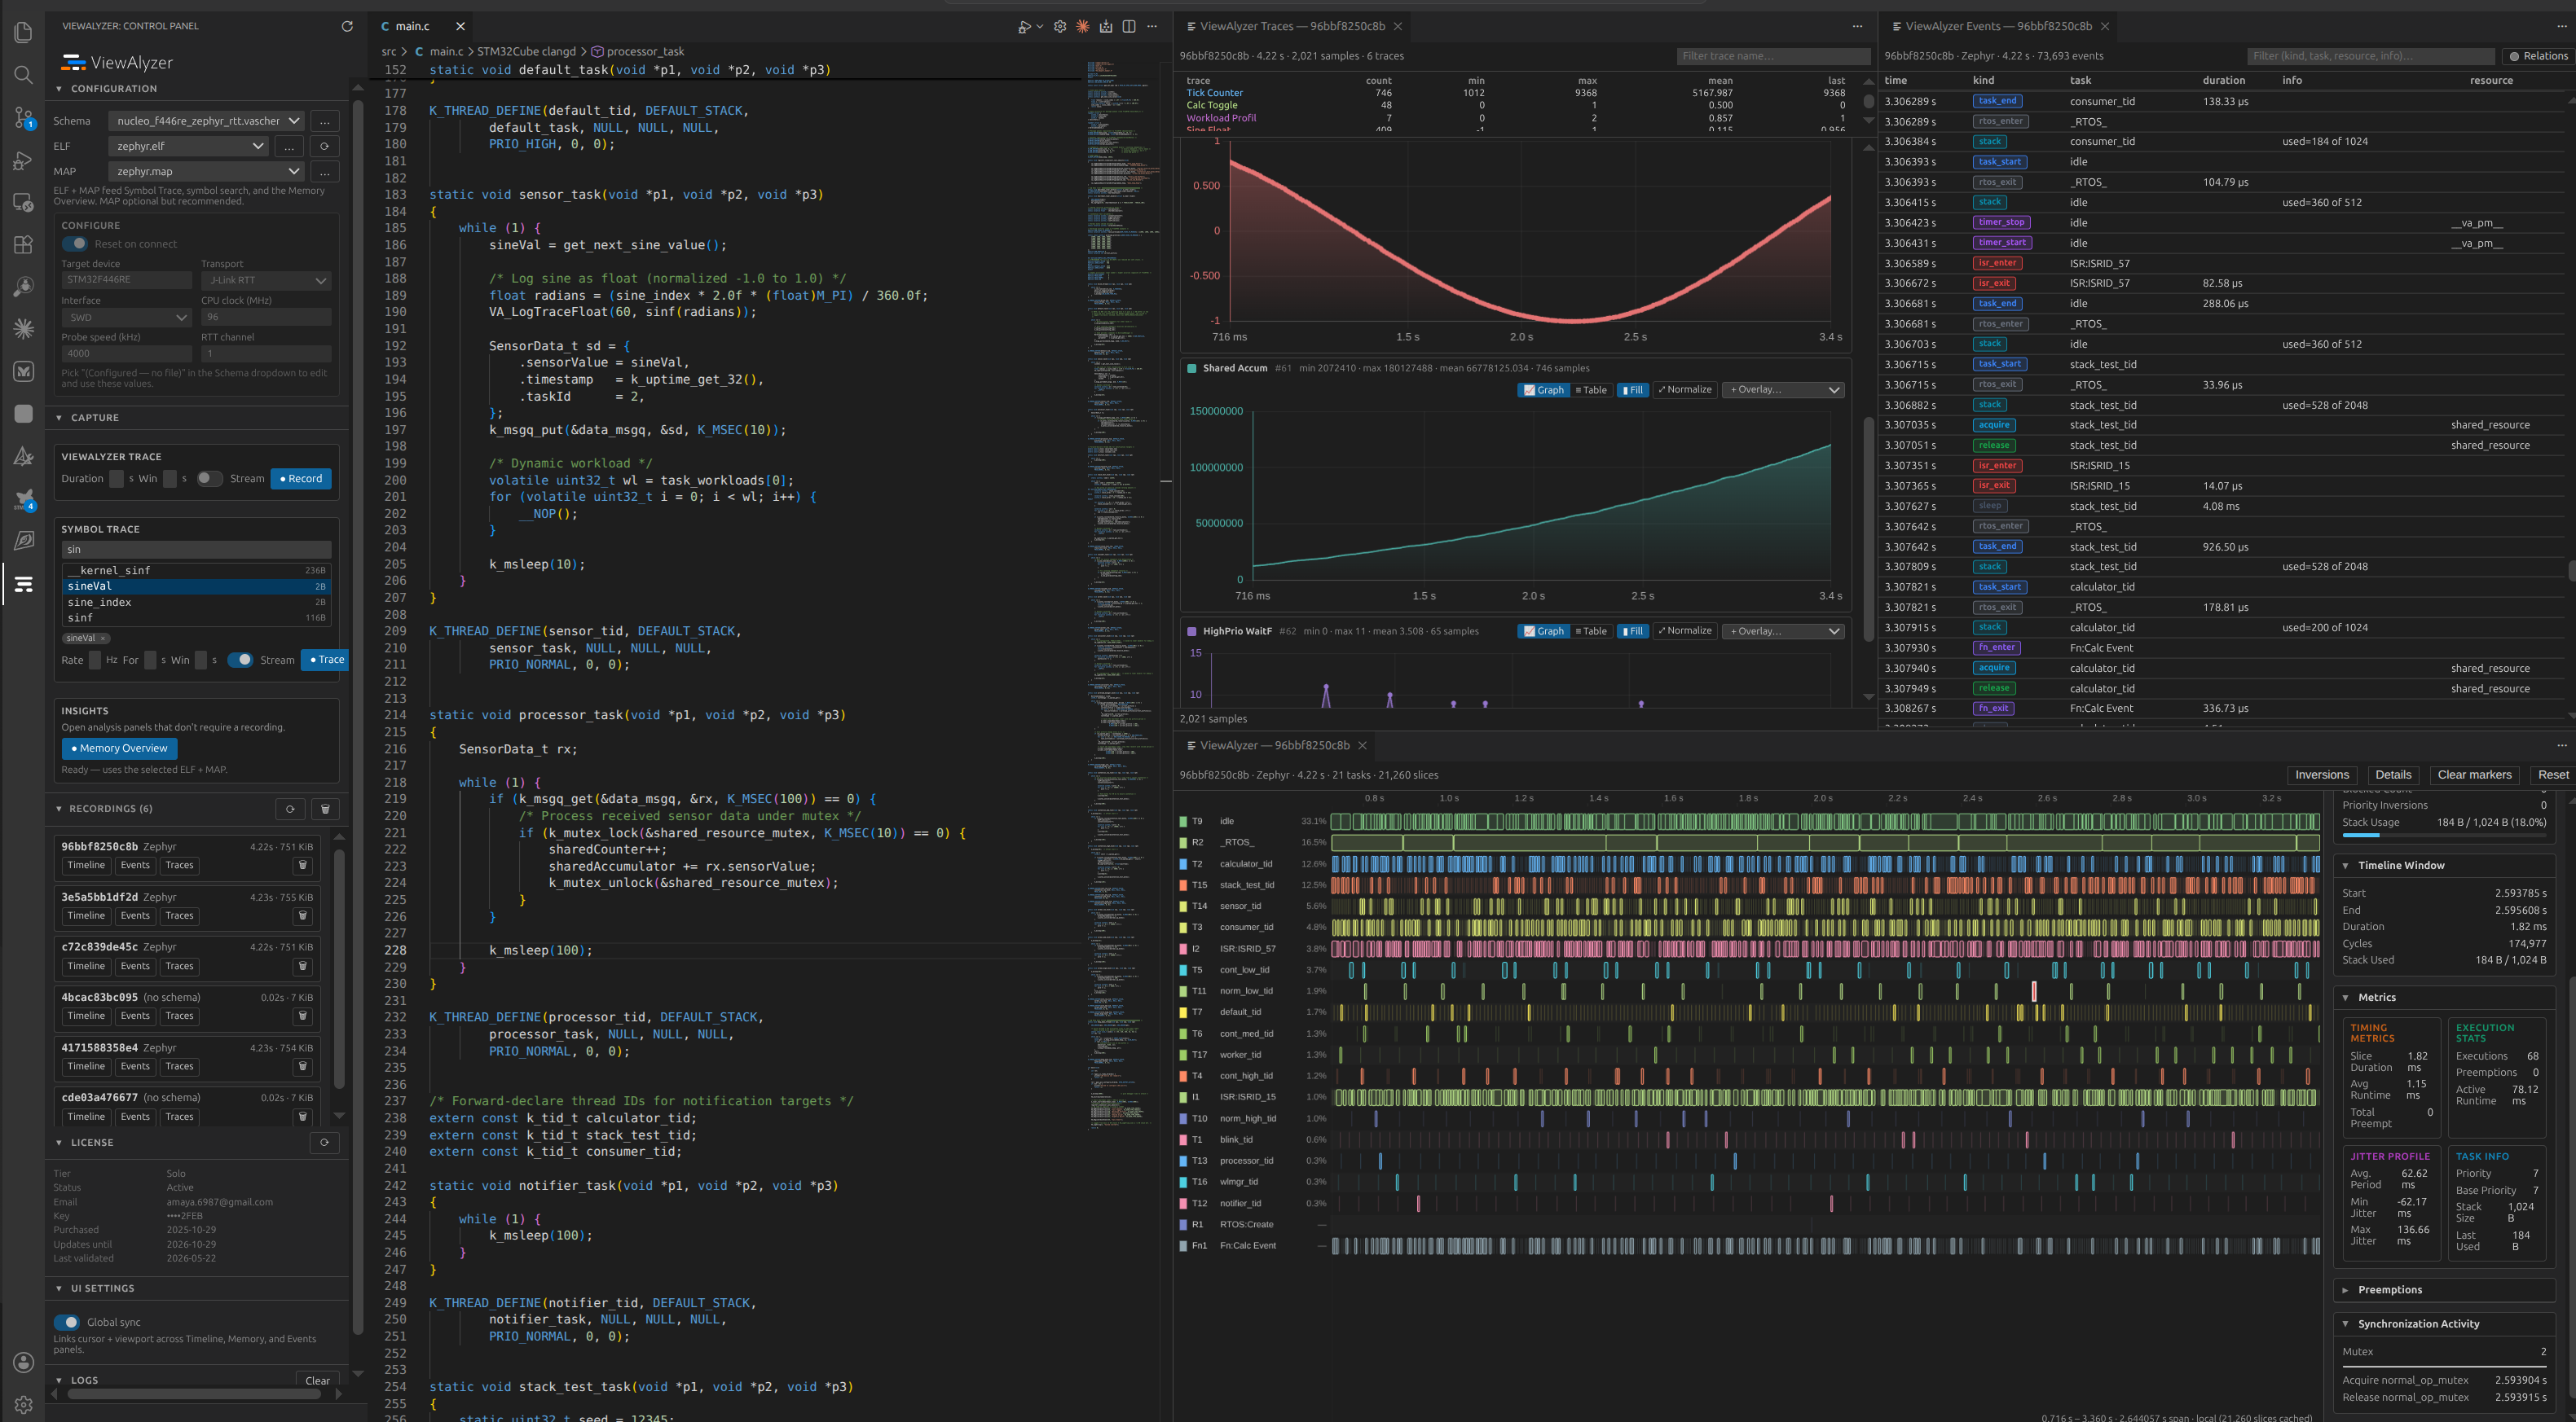Open more actions in ViewAlyzer Traces panel
This screenshot has width=2576, height=1422.
pyautogui.click(x=1857, y=27)
